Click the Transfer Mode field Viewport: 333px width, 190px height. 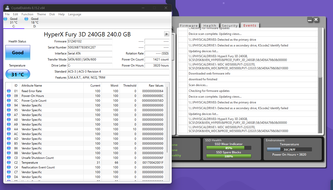point(90,59)
